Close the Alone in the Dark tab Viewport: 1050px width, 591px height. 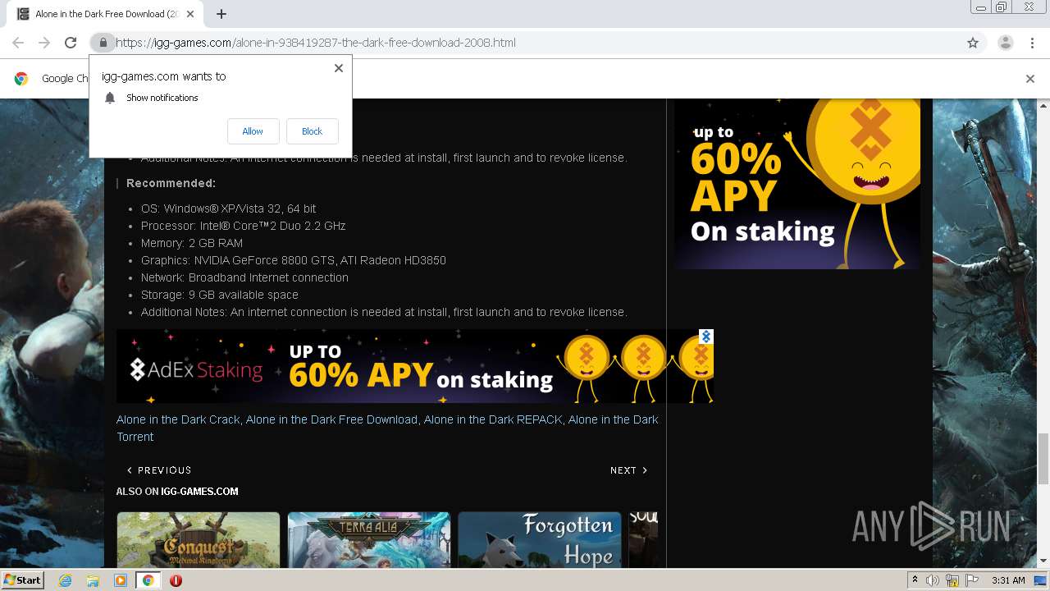click(x=190, y=14)
